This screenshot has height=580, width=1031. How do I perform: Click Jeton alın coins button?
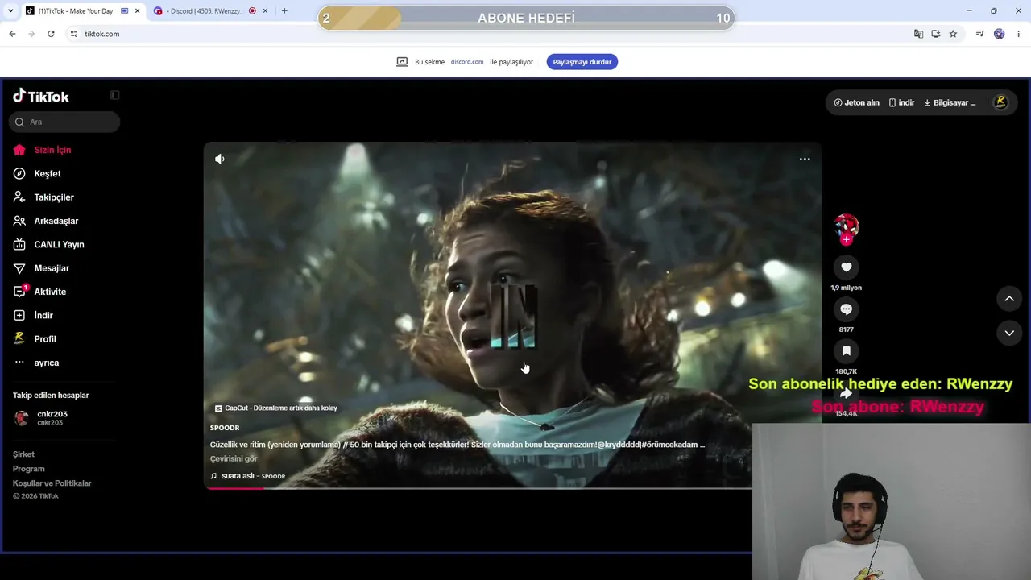856,103
